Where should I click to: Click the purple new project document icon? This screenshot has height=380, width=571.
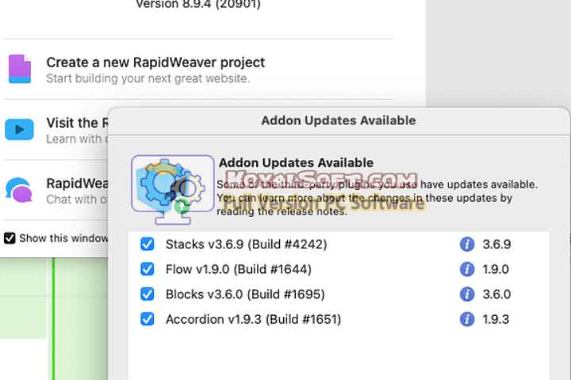[x=20, y=69]
